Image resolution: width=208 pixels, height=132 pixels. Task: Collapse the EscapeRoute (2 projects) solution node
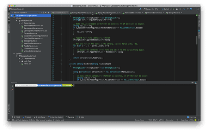tap(12, 15)
